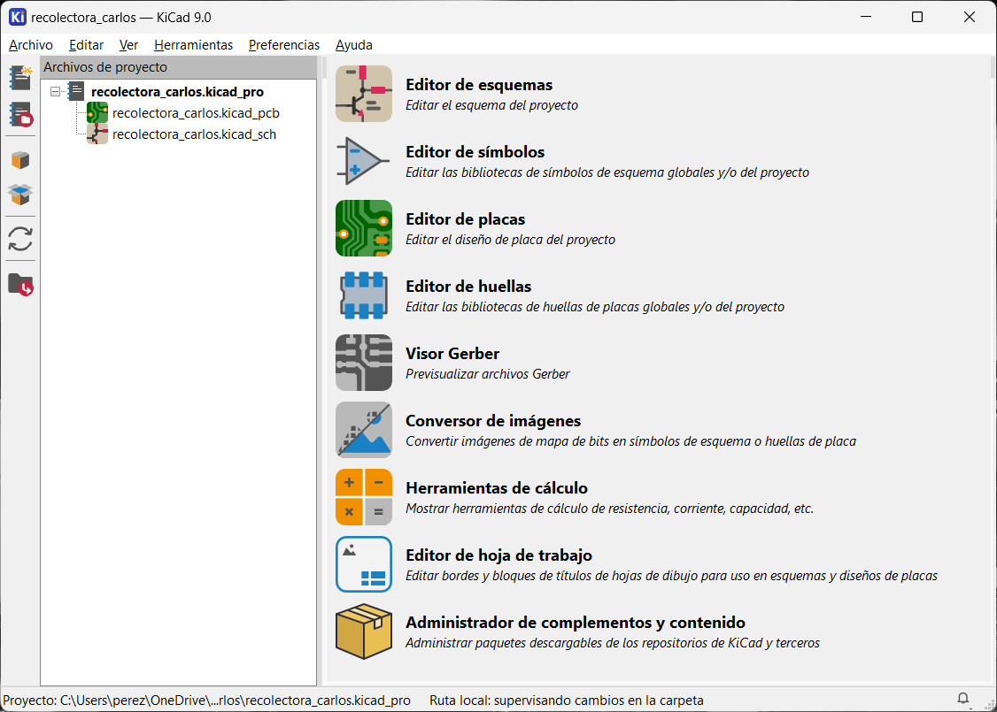Viewport: 997px width, 712px height.
Task: Click 'Ruta local: supervisando cambios' status text
Action: (x=567, y=701)
